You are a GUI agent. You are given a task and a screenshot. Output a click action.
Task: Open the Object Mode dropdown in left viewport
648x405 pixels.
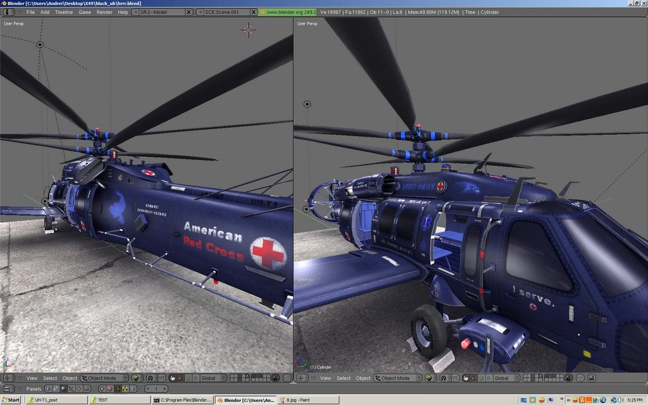coord(105,378)
